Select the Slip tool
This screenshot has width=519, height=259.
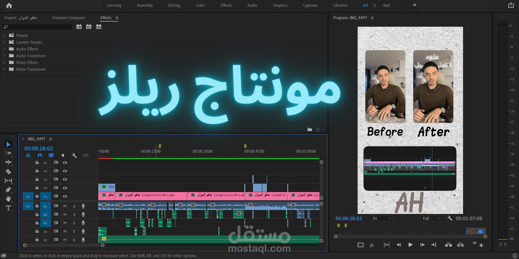click(8, 181)
